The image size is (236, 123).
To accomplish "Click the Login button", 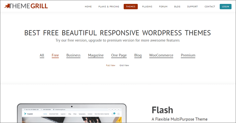I will pyautogui.click(x=226, y=6).
